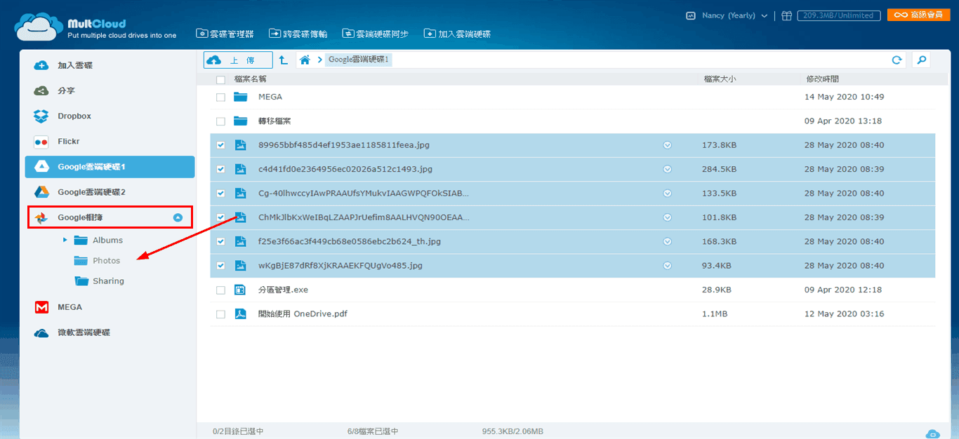This screenshot has height=439, width=959.
Task: Open the Flickr drive in sidebar
Action: [68, 142]
